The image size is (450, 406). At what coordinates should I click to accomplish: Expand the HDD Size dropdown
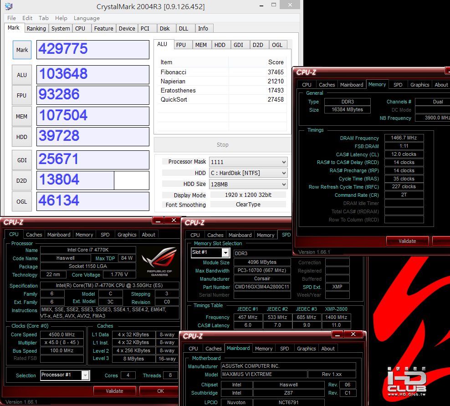click(x=248, y=185)
